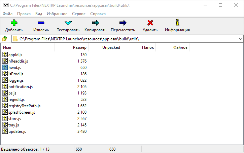Open the Файл menu
Image resolution: width=244 pixels, height=153 pixels.
pos(7,14)
